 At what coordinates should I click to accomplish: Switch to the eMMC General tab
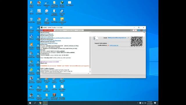point(48,30)
